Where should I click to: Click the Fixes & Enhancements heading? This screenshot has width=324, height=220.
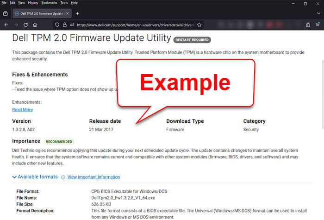click(x=40, y=75)
